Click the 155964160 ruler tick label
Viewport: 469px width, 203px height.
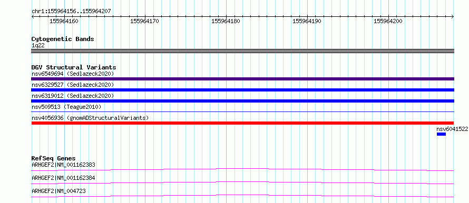click(64, 21)
